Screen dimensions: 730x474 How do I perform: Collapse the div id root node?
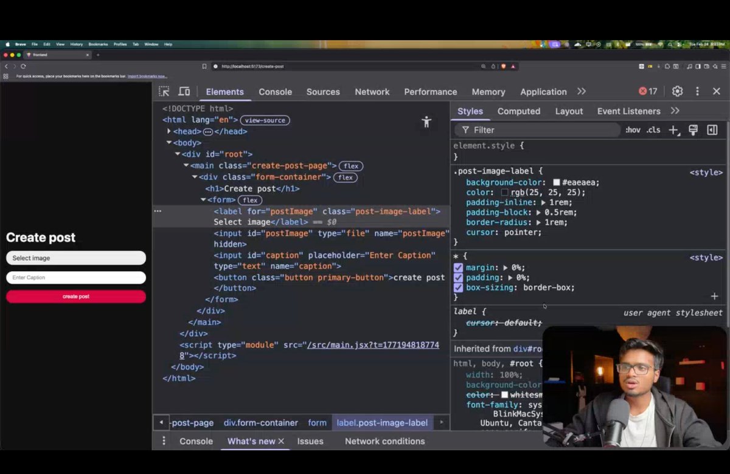point(178,154)
